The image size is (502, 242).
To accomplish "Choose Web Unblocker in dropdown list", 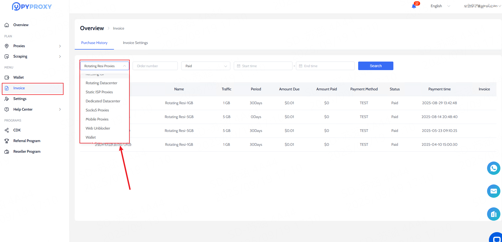I will [x=98, y=128].
